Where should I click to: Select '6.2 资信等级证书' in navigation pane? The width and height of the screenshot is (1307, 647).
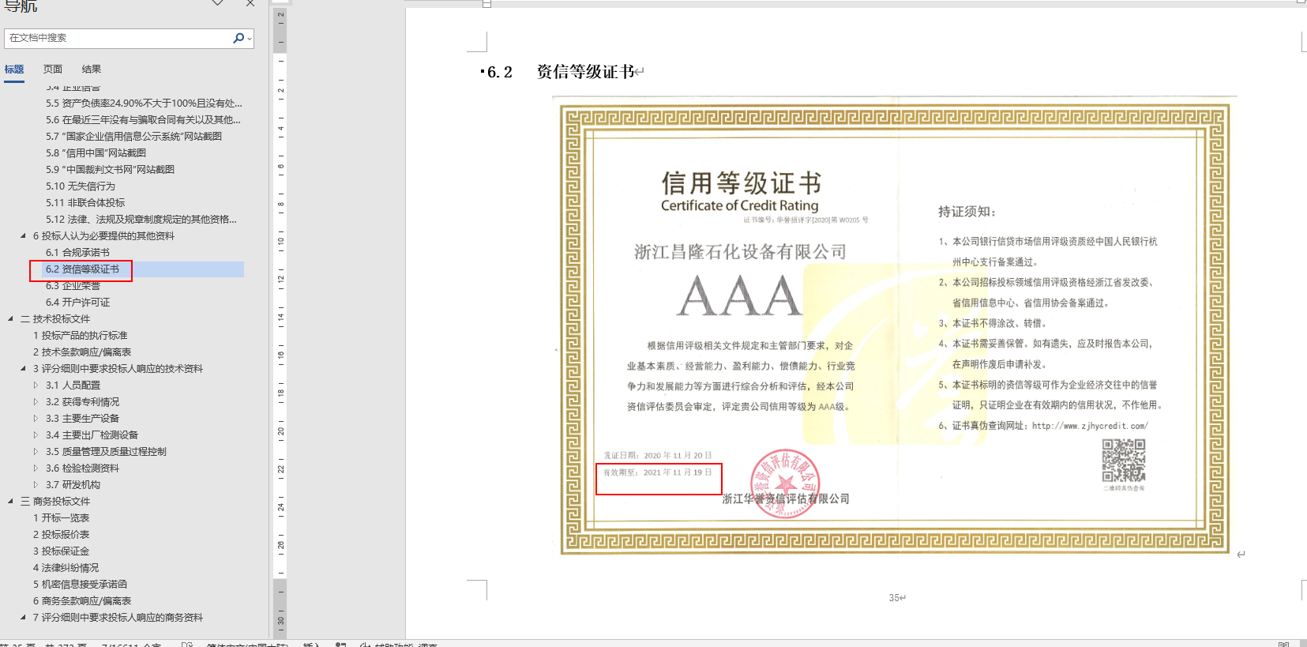pyautogui.click(x=82, y=269)
